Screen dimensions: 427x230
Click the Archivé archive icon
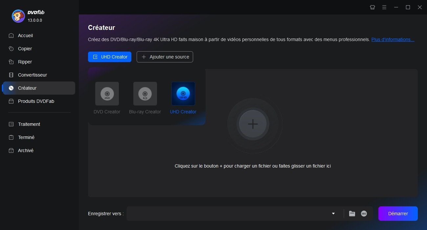(x=11, y=150)
